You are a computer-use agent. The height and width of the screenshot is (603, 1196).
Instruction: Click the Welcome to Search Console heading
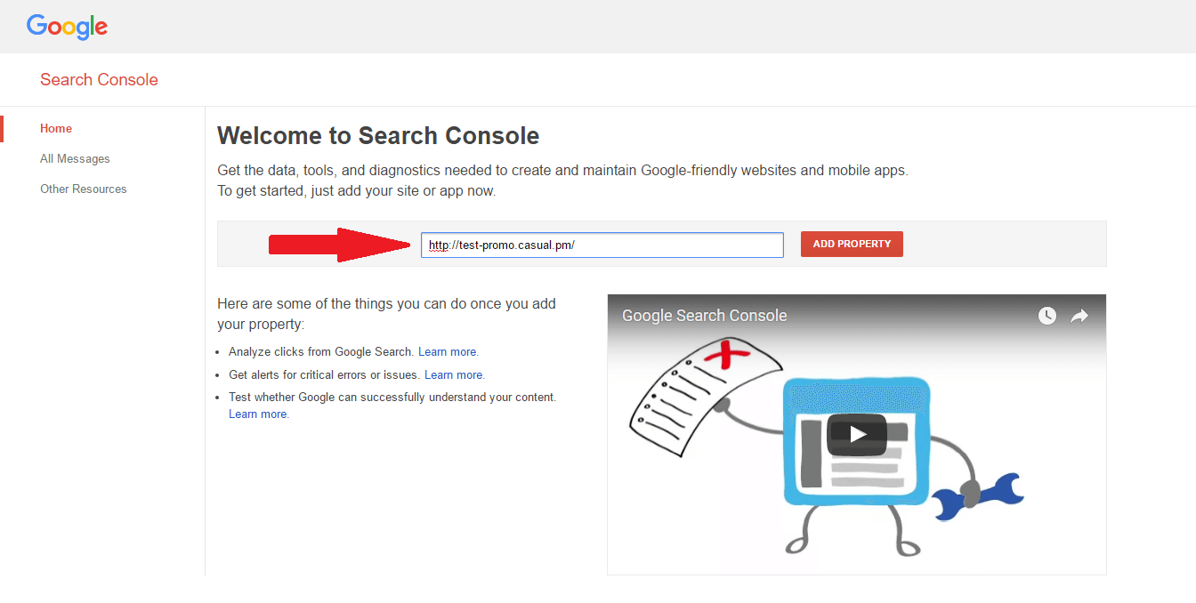(378, 136)
